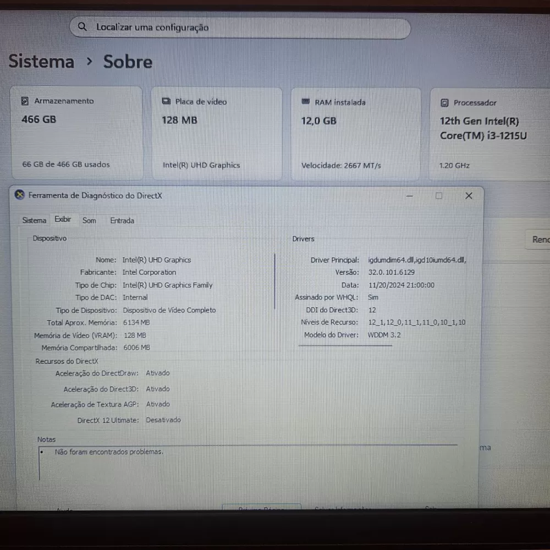Switch to the Som tab

click(x=89, y=220)
